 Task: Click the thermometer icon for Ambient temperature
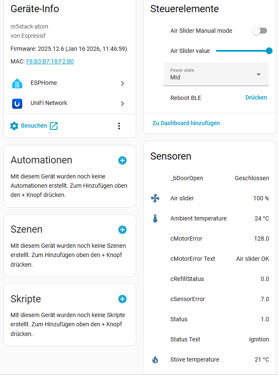pos(155,218)
